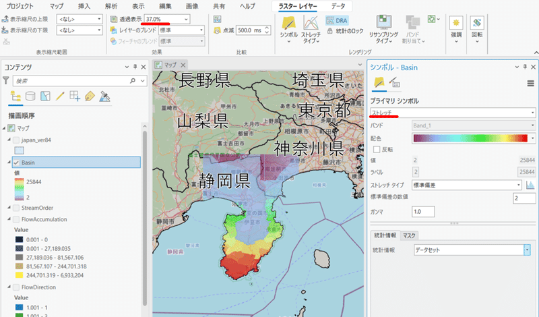Open the ヘルプ ribbon tab
The image size is (539, 317).
click(247, 6)
